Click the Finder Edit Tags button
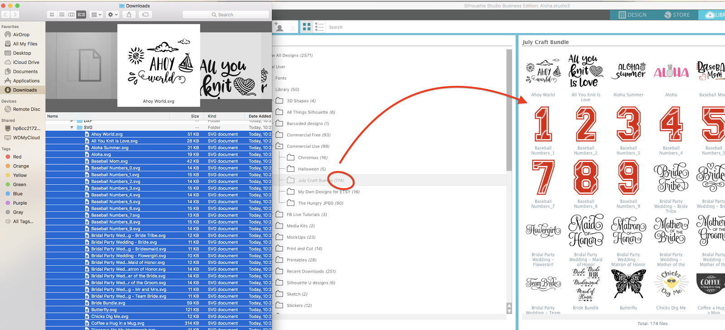The image size is (725, 330). tap(145, 14)
